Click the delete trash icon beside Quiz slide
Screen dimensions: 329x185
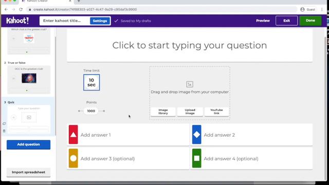4,131
